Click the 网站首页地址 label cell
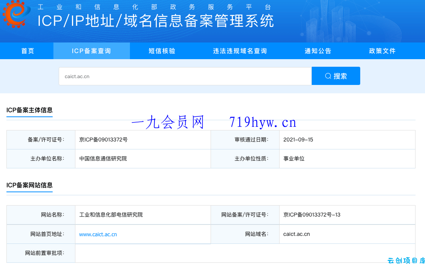425x270 pixels. click(x=41, y=234)
